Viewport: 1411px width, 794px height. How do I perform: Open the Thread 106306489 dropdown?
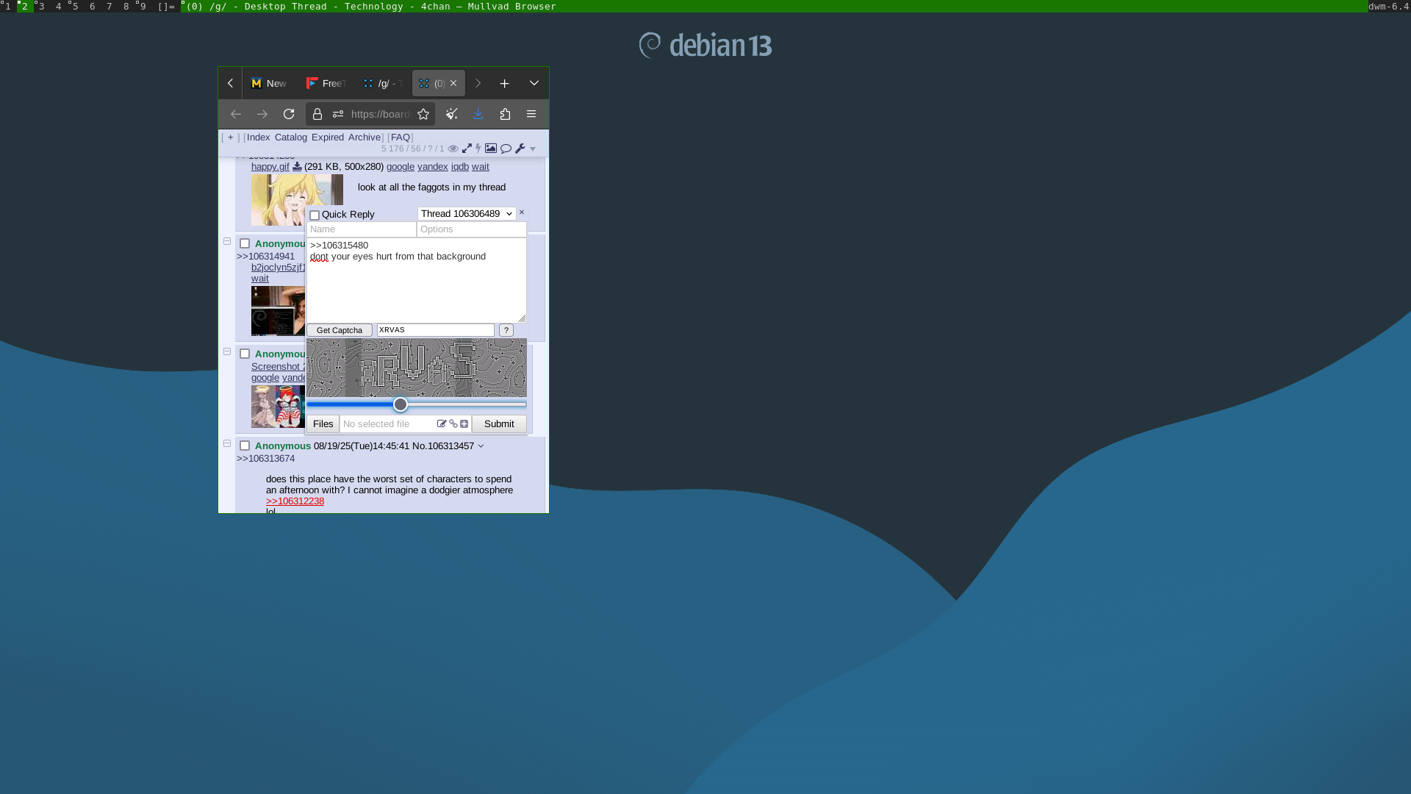(x=467, y=214)
